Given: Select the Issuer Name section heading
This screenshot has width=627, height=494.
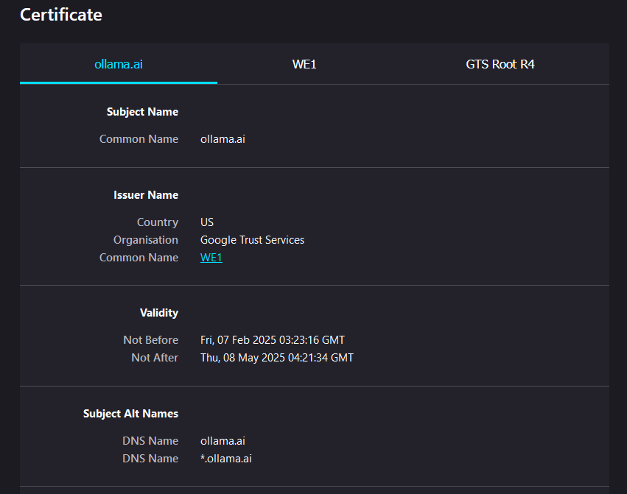Looking at the screenshot, I should (x=146, y=195).
